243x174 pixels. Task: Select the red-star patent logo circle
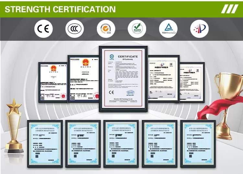(x=200, y=29)
